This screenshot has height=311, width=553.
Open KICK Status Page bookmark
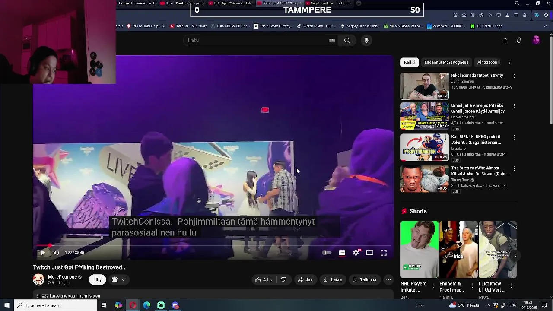point(486,26)
